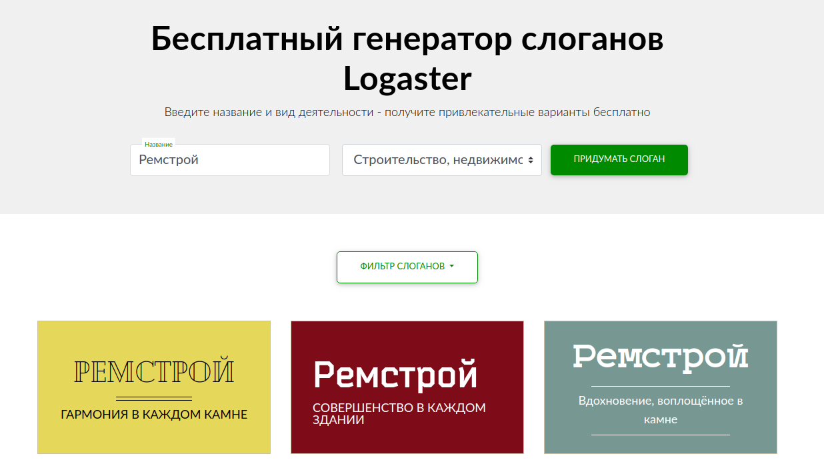Click the double-line divider on yellow card
824x468 pixels.
(154, 399)
